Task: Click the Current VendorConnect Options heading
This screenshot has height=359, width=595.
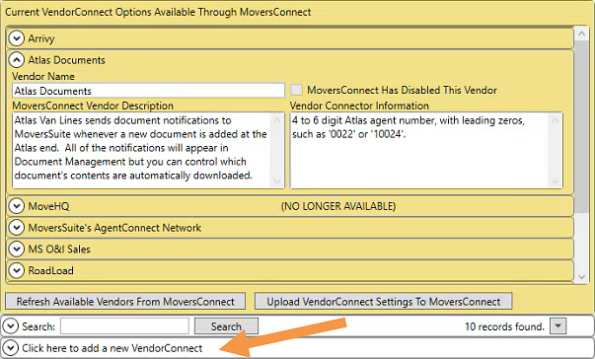Action: tap(158, 12)
